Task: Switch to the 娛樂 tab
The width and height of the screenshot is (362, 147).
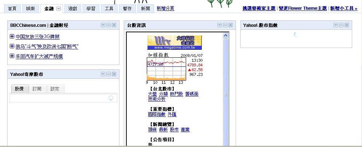Action: click(31, 9)
